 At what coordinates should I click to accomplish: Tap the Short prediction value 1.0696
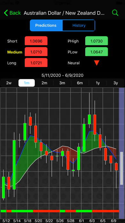point(36,41)
